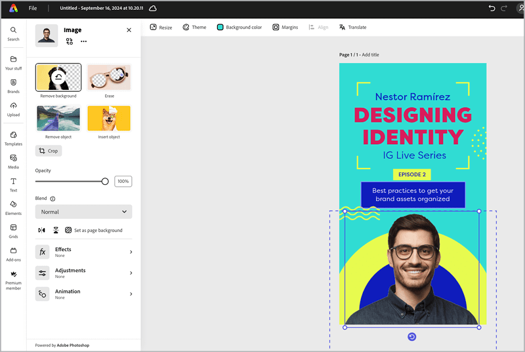Click the Blend info icon
Viewport: 525px width, 352px height.
(52, 199)
